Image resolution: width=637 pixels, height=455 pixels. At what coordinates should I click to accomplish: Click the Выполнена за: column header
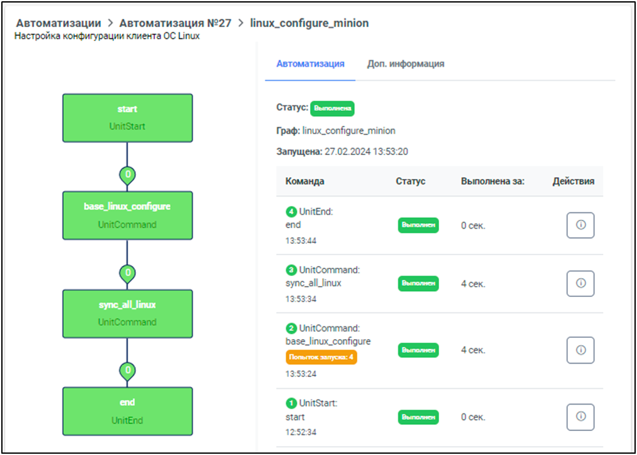pyautogui.click(x=493, y=181)
